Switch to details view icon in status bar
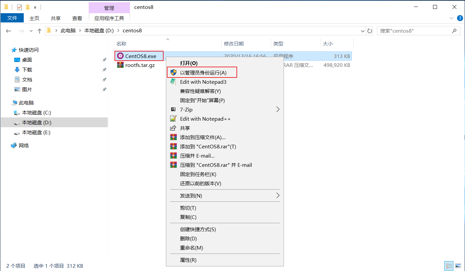 coord(449,266)
